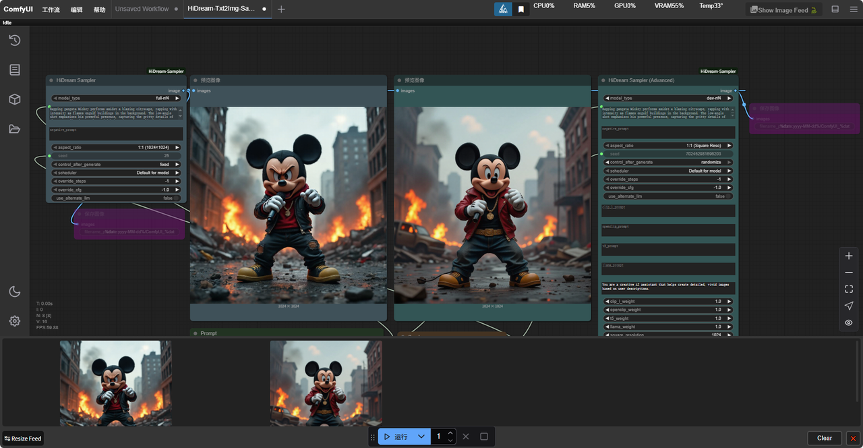
Task: Close the image feed with red X
Action: tap(854, 438)
